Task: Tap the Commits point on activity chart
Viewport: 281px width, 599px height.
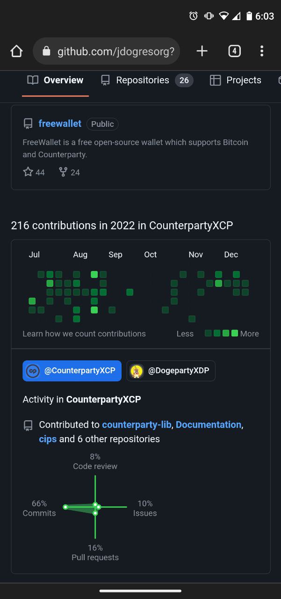Action: pyautogui.click(x=65, y=507)
